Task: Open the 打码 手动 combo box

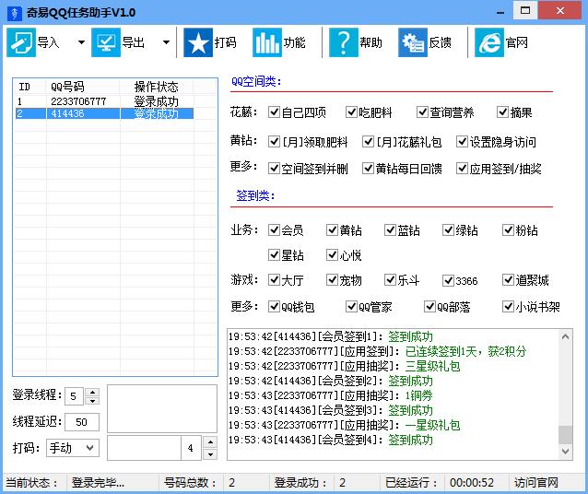Action: pos(73,448)
